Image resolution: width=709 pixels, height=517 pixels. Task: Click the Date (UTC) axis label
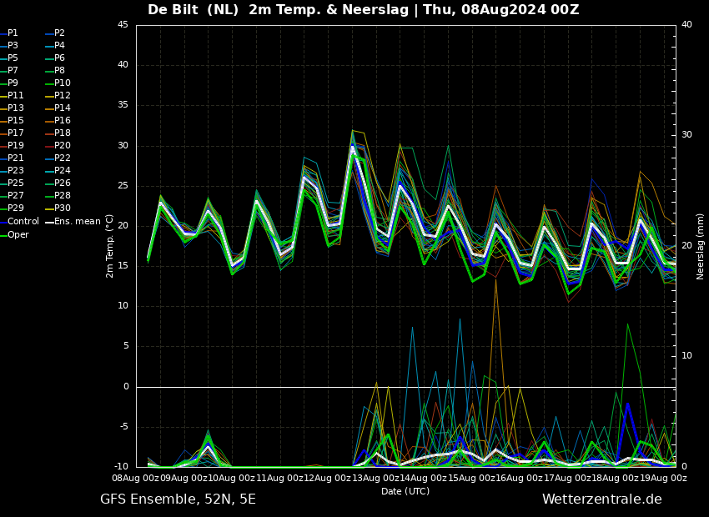point(405,491)
